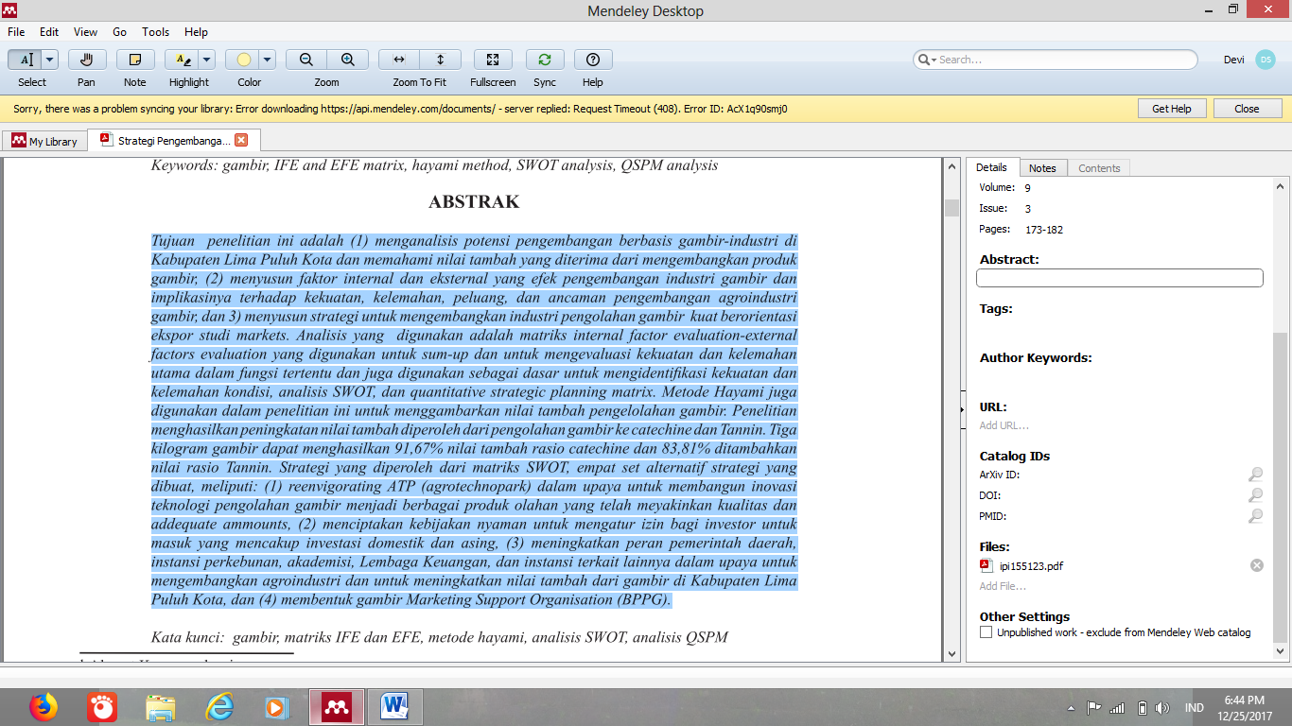Remove the ipi155123.pdf attached file
This screenshot has height=726, width=1292.
tap(1257, 565)
